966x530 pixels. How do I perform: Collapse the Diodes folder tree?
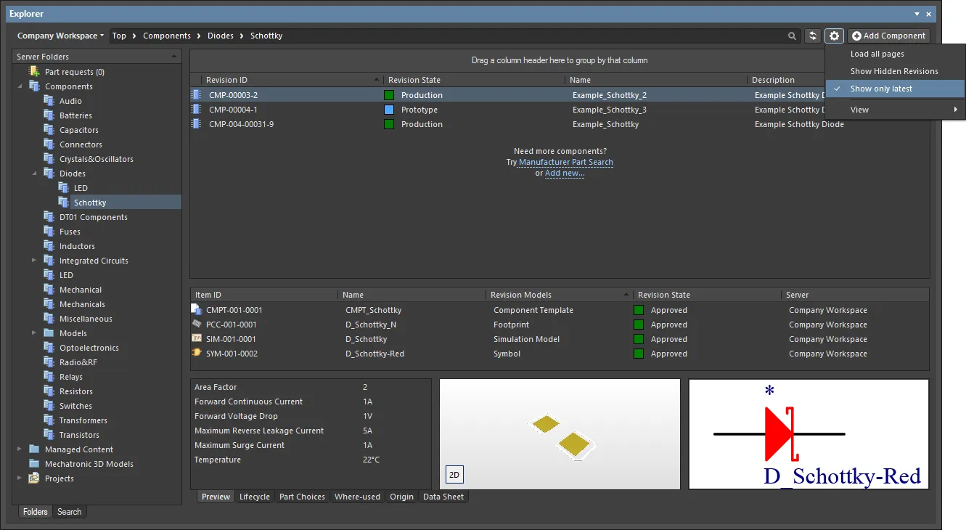33,174
